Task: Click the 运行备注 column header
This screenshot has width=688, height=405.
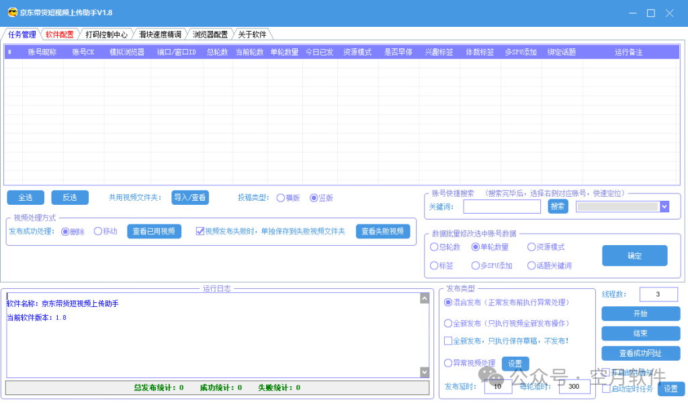Action: click(629, 52)
